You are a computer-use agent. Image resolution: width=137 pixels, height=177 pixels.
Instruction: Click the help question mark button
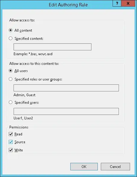pos(117,3)
